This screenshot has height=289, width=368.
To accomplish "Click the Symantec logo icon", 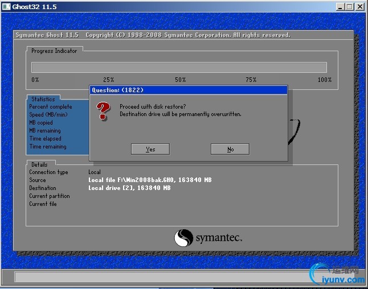I will [183, 238].
